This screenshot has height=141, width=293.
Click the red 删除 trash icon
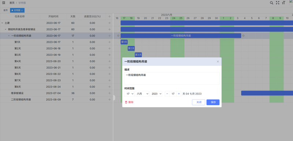(126, 102)
